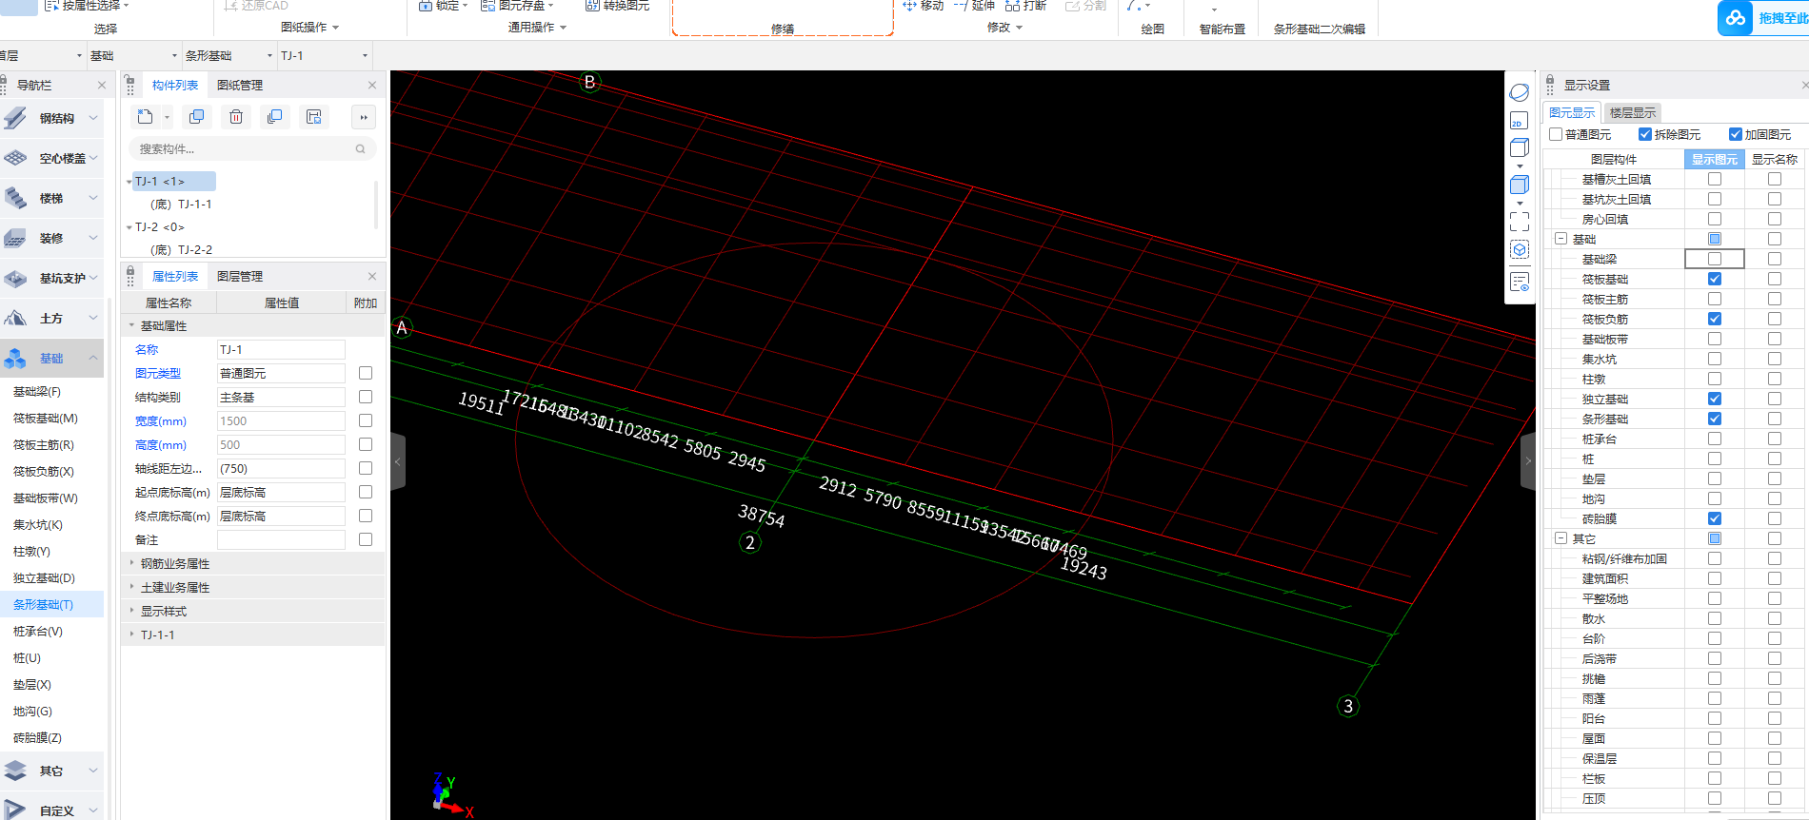1809x820 pixels.
Task: Toggle display element checkbox for 独立基础
Action: coord(1715,399)
